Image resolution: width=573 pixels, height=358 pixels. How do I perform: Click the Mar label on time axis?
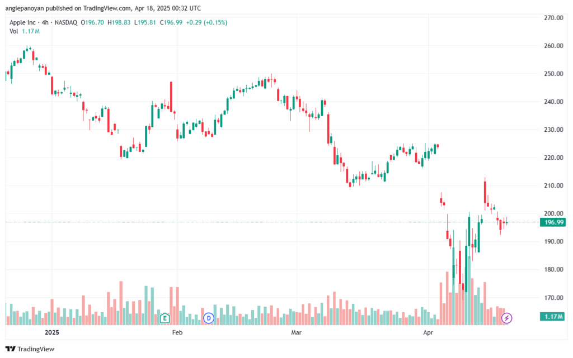(297, 332)
